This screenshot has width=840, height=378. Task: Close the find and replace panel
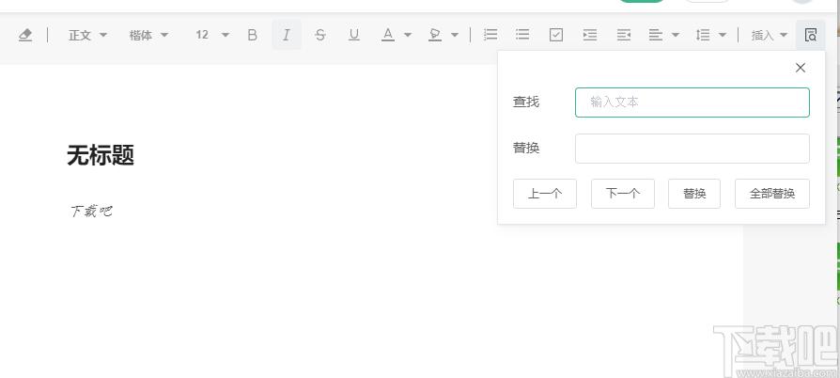(801, 68)
